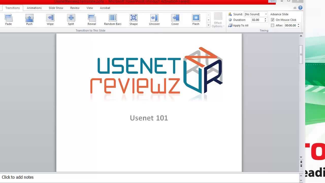Switch to the Animations tab
The image size is (325, 183).
coord(34,8)
